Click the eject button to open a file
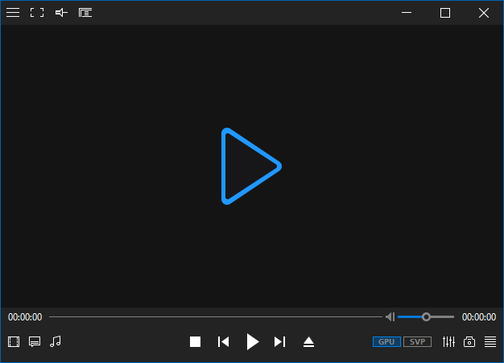The height and width of the screenshot is (363, 504). click(x=308, y=342)
